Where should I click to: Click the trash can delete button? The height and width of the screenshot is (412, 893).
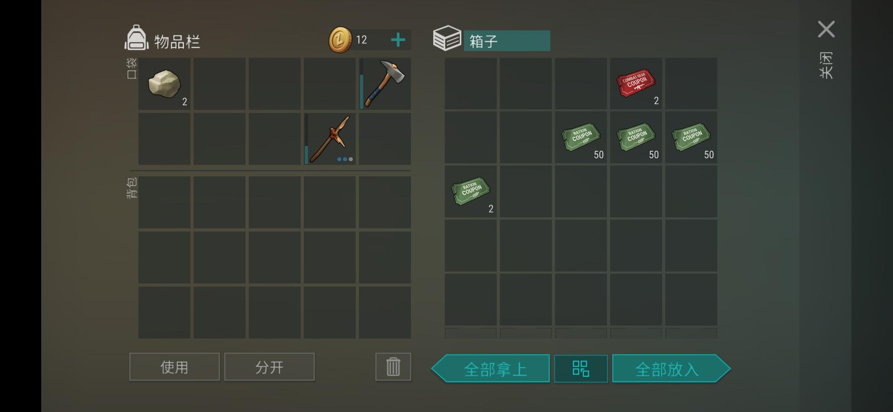[393, 367]
